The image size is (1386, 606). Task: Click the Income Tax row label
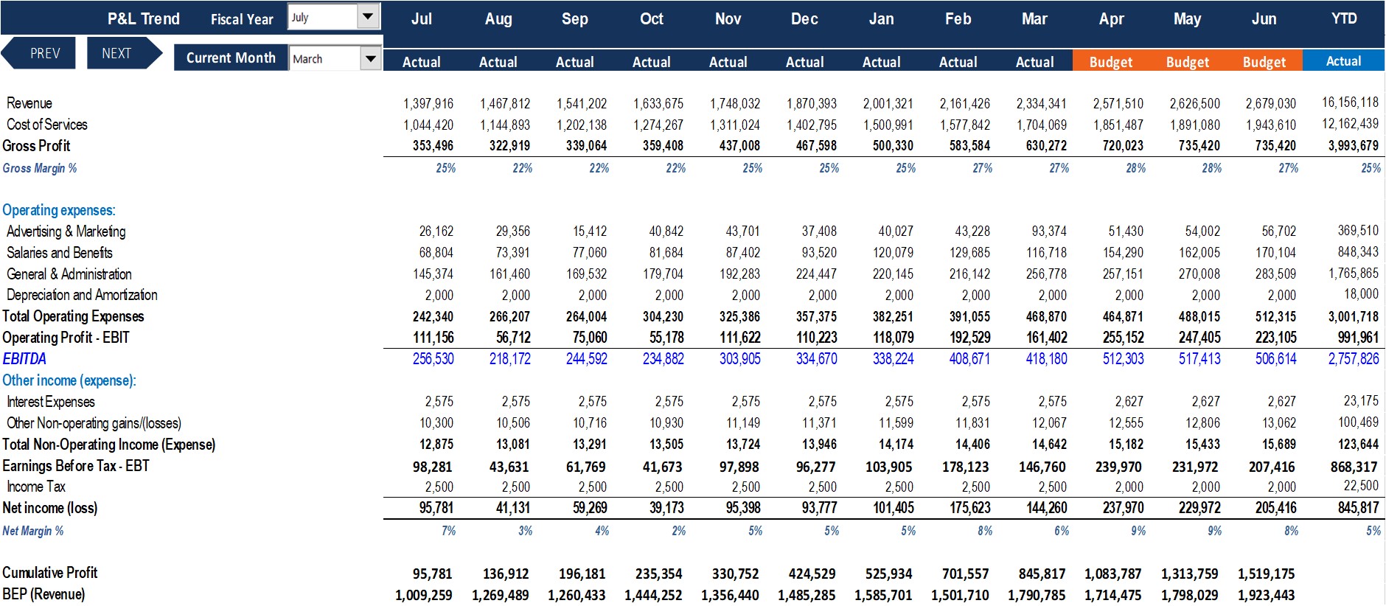(x=36, y=487)
